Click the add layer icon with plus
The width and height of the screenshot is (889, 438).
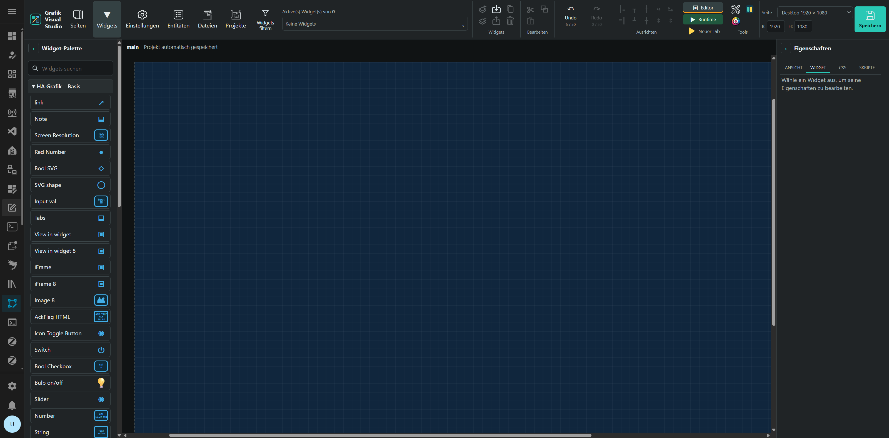(x=482, y=9)
